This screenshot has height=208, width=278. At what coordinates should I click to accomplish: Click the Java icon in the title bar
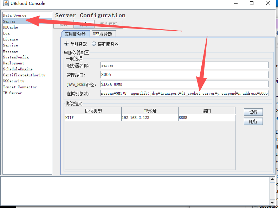pyautogui.click(x=6, y=4)
